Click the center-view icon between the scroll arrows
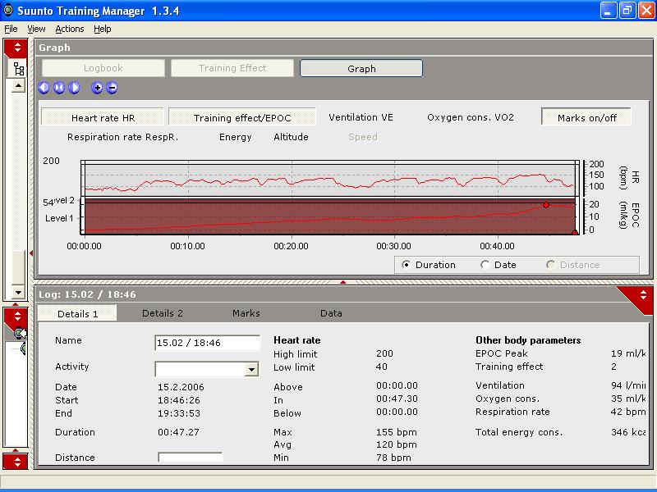Image resolution: width=657 pixels, height=492 pixels. pyautogui.click(x=59, y=88)
